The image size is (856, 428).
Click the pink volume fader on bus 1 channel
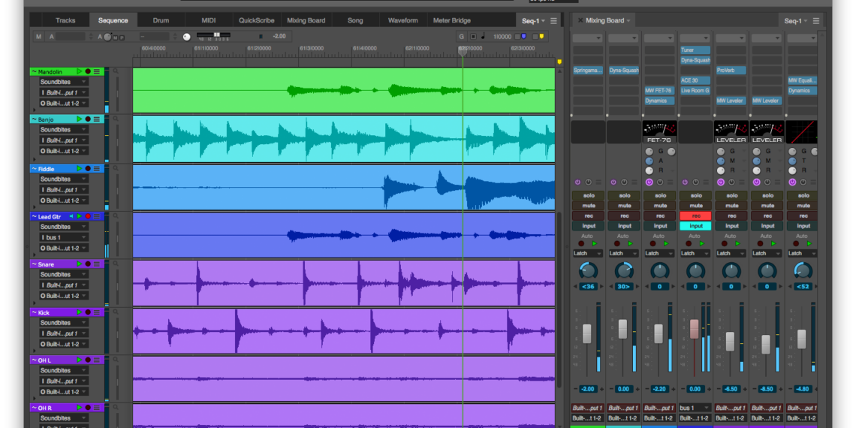click(695, 329)
